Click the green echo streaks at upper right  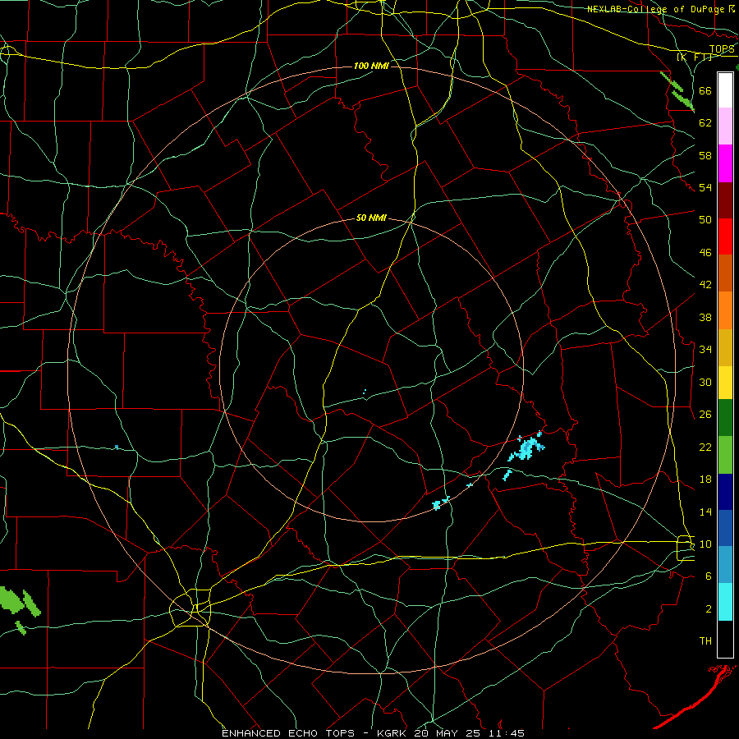tap(678, 92)
